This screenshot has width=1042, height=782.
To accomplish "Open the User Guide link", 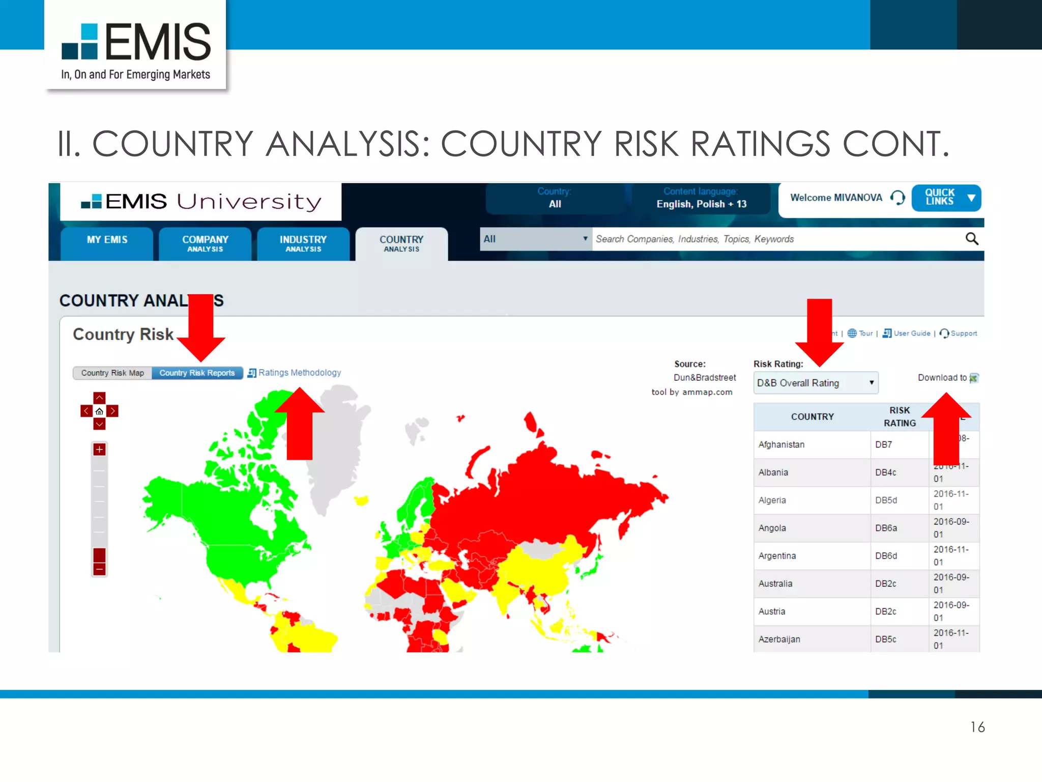I will [x=912, y=333].
